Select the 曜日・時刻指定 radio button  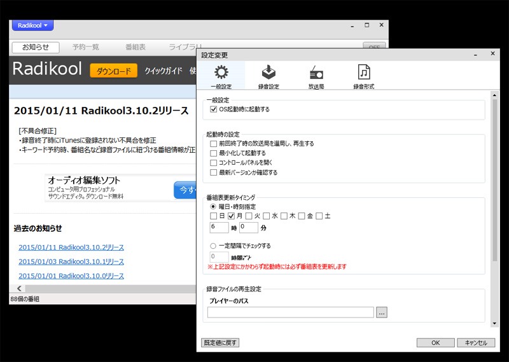click(x=213, y=207)
